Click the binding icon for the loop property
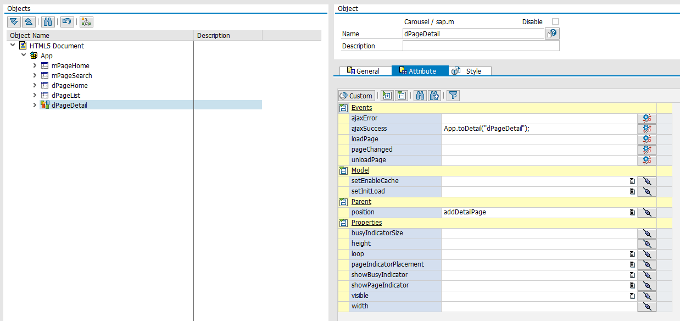Viewport: 680px width, 321px height. point(646,254)
